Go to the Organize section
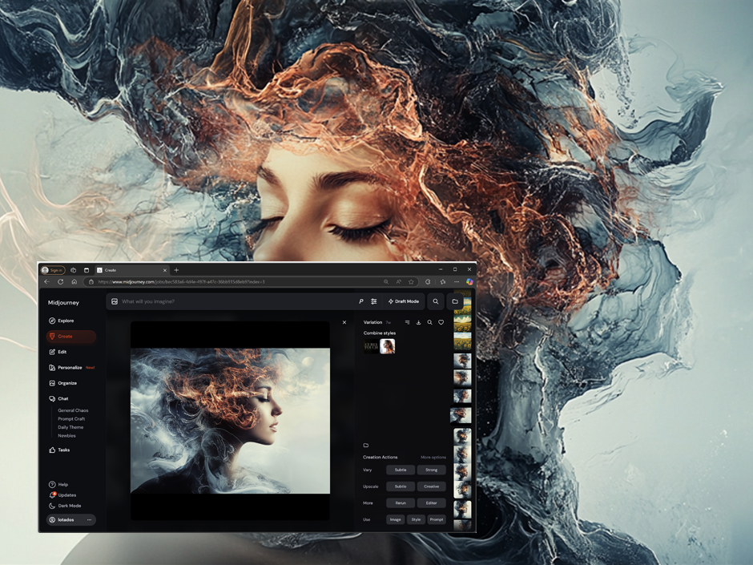Screen dimensions: 753x565 66,383
